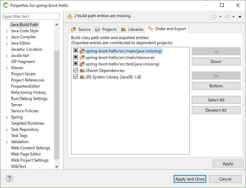Click the Bottom button
The image size is (246, 188).
point(216,86)
